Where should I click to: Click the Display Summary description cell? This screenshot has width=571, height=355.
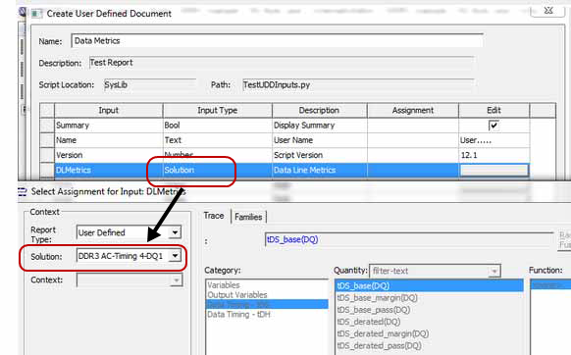point(320,126)
